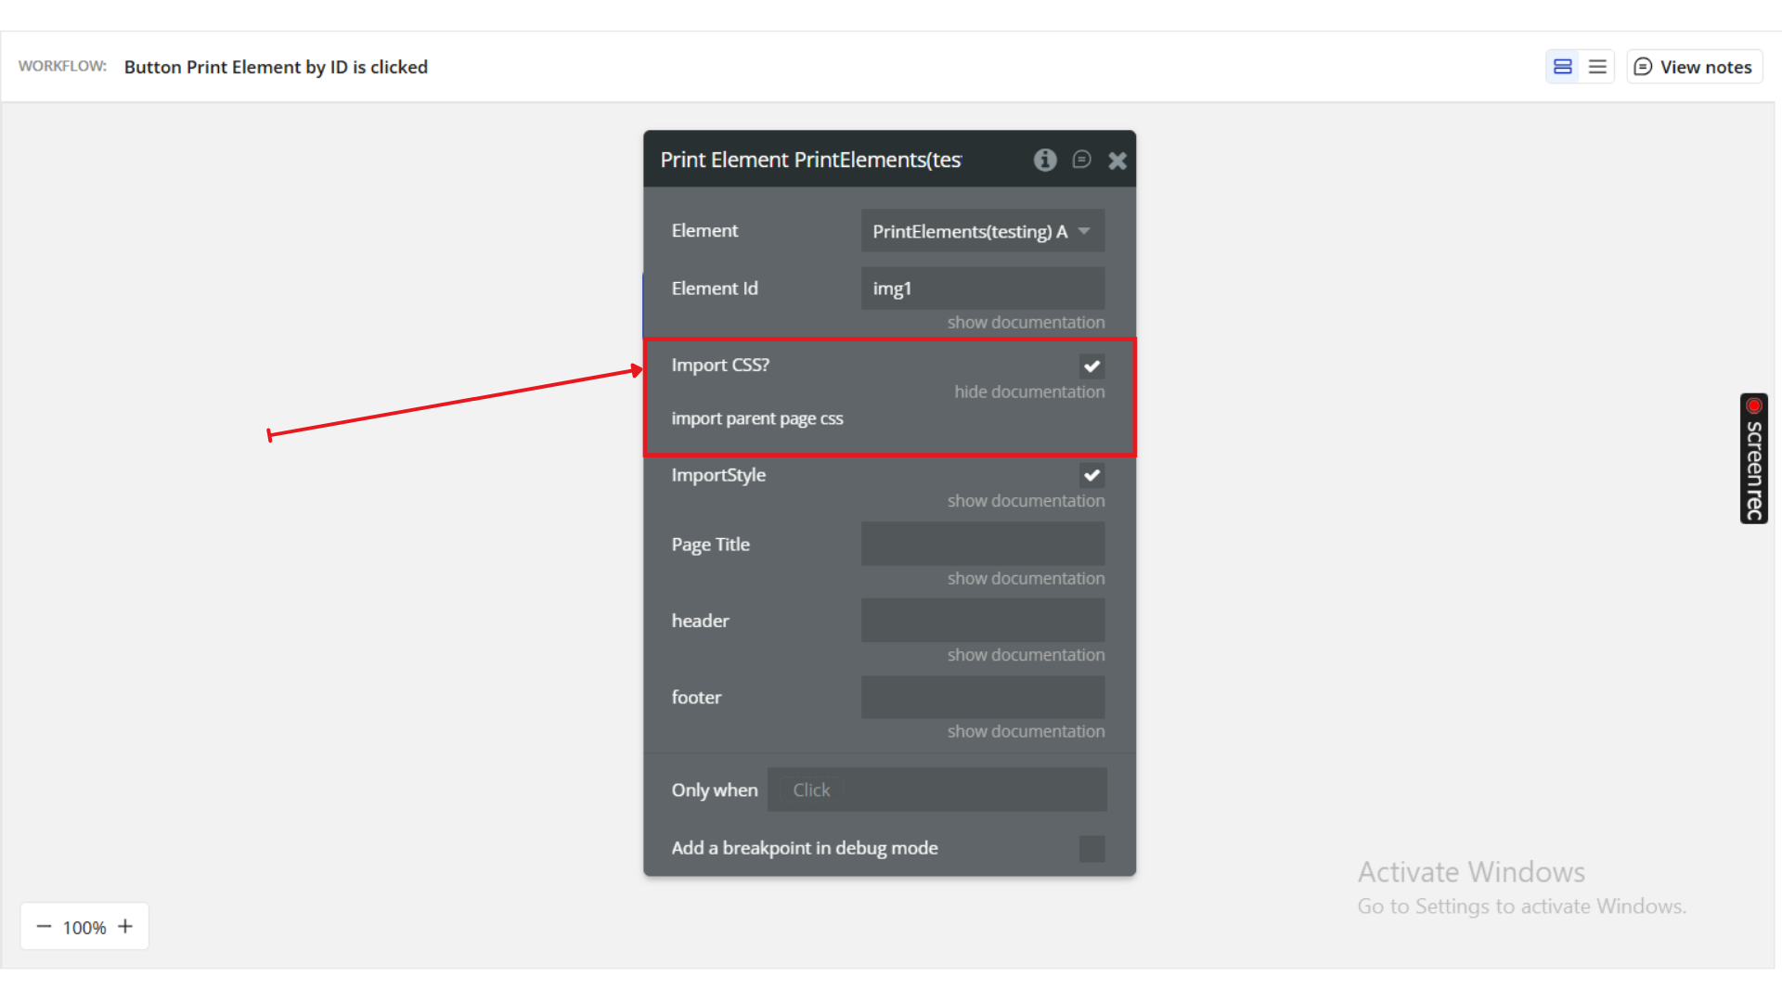Close the Print Element property panel

click(1117, 161)
